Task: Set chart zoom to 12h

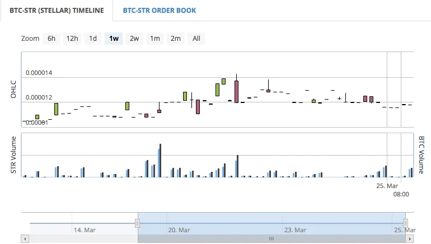Action: coord(72,39)
